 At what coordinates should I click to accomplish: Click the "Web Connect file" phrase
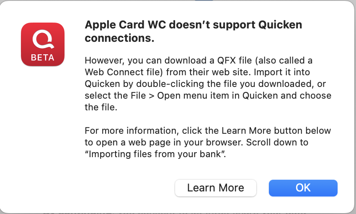tap(124, 72)
